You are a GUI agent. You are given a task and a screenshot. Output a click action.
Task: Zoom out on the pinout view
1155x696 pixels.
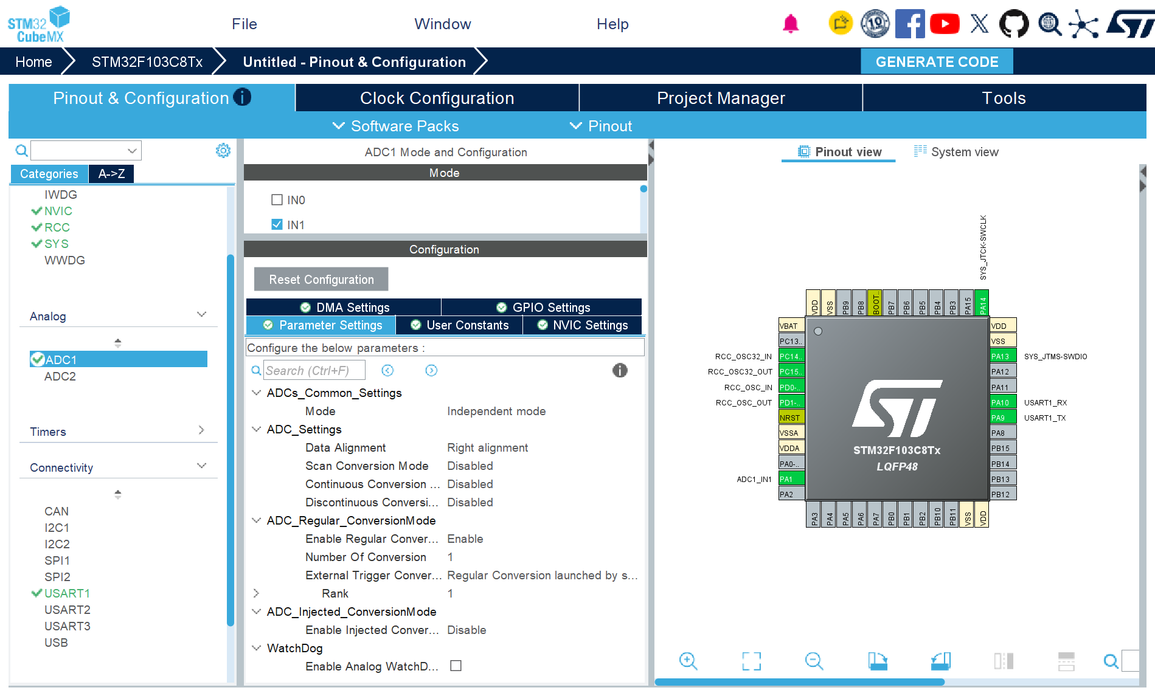pyautogui.click(x=814, y=661)
